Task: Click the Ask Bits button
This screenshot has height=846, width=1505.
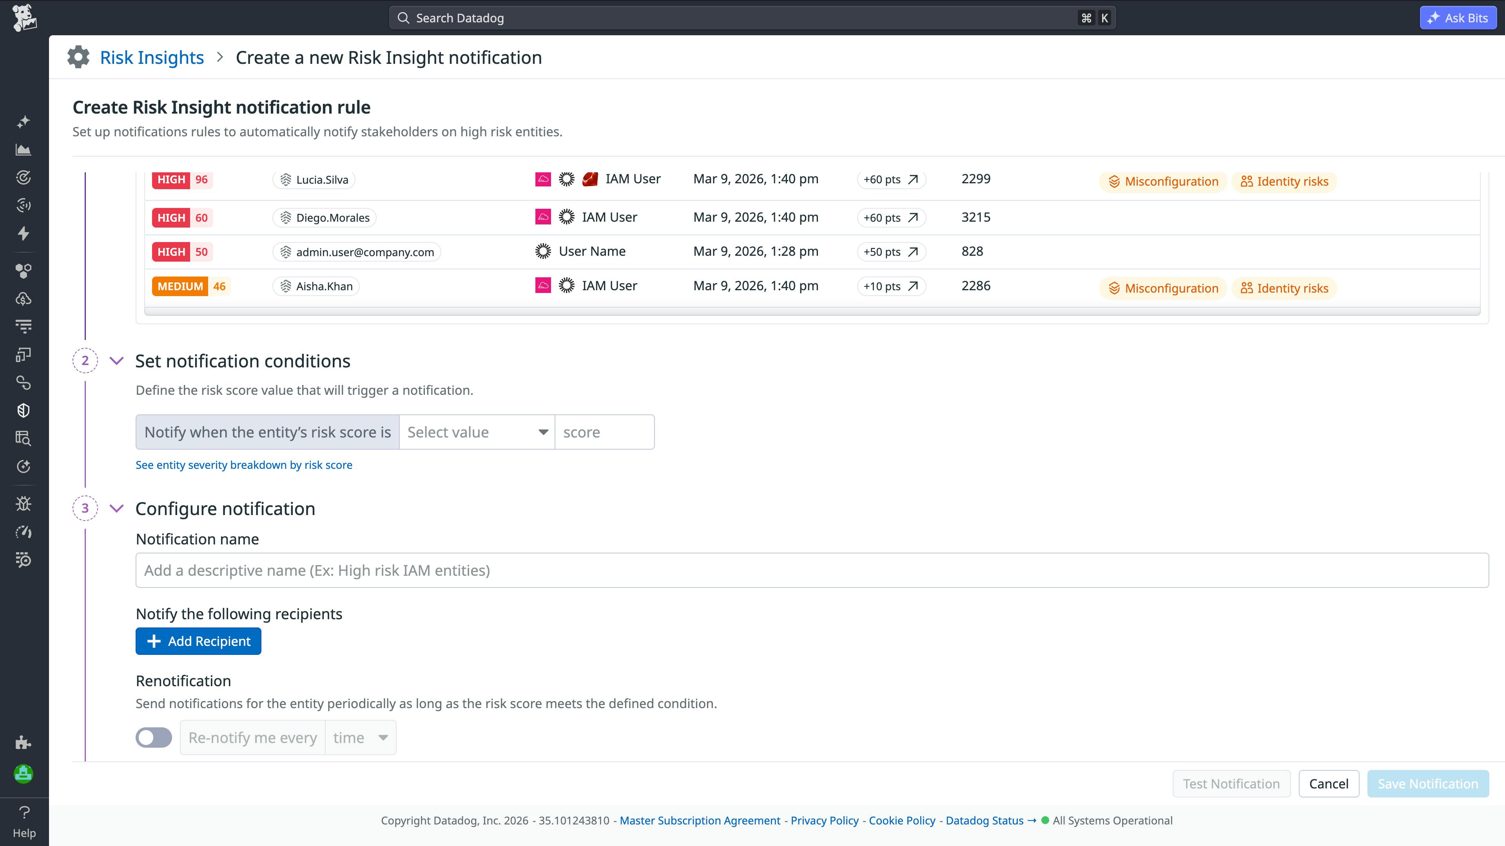Action: [x=1458, y=18]
